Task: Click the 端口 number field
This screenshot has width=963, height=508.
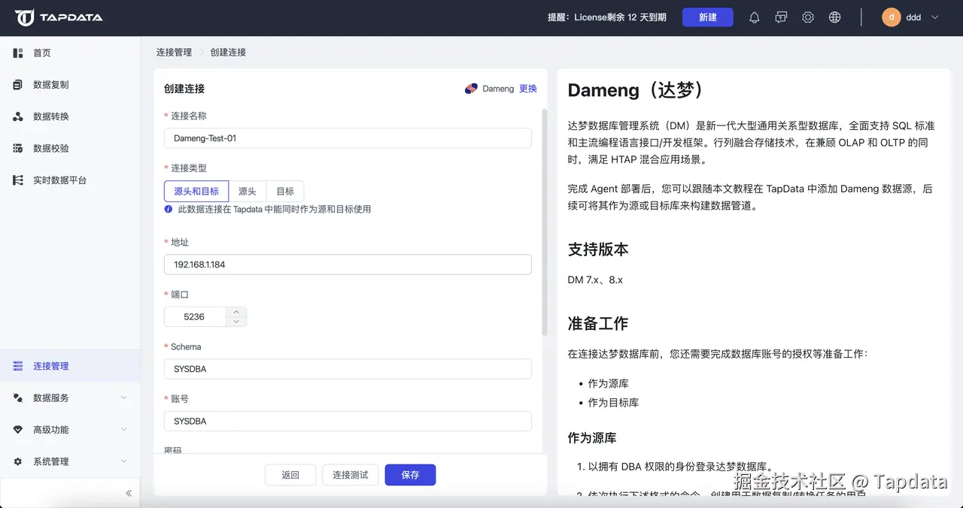Action: point(195,316)
